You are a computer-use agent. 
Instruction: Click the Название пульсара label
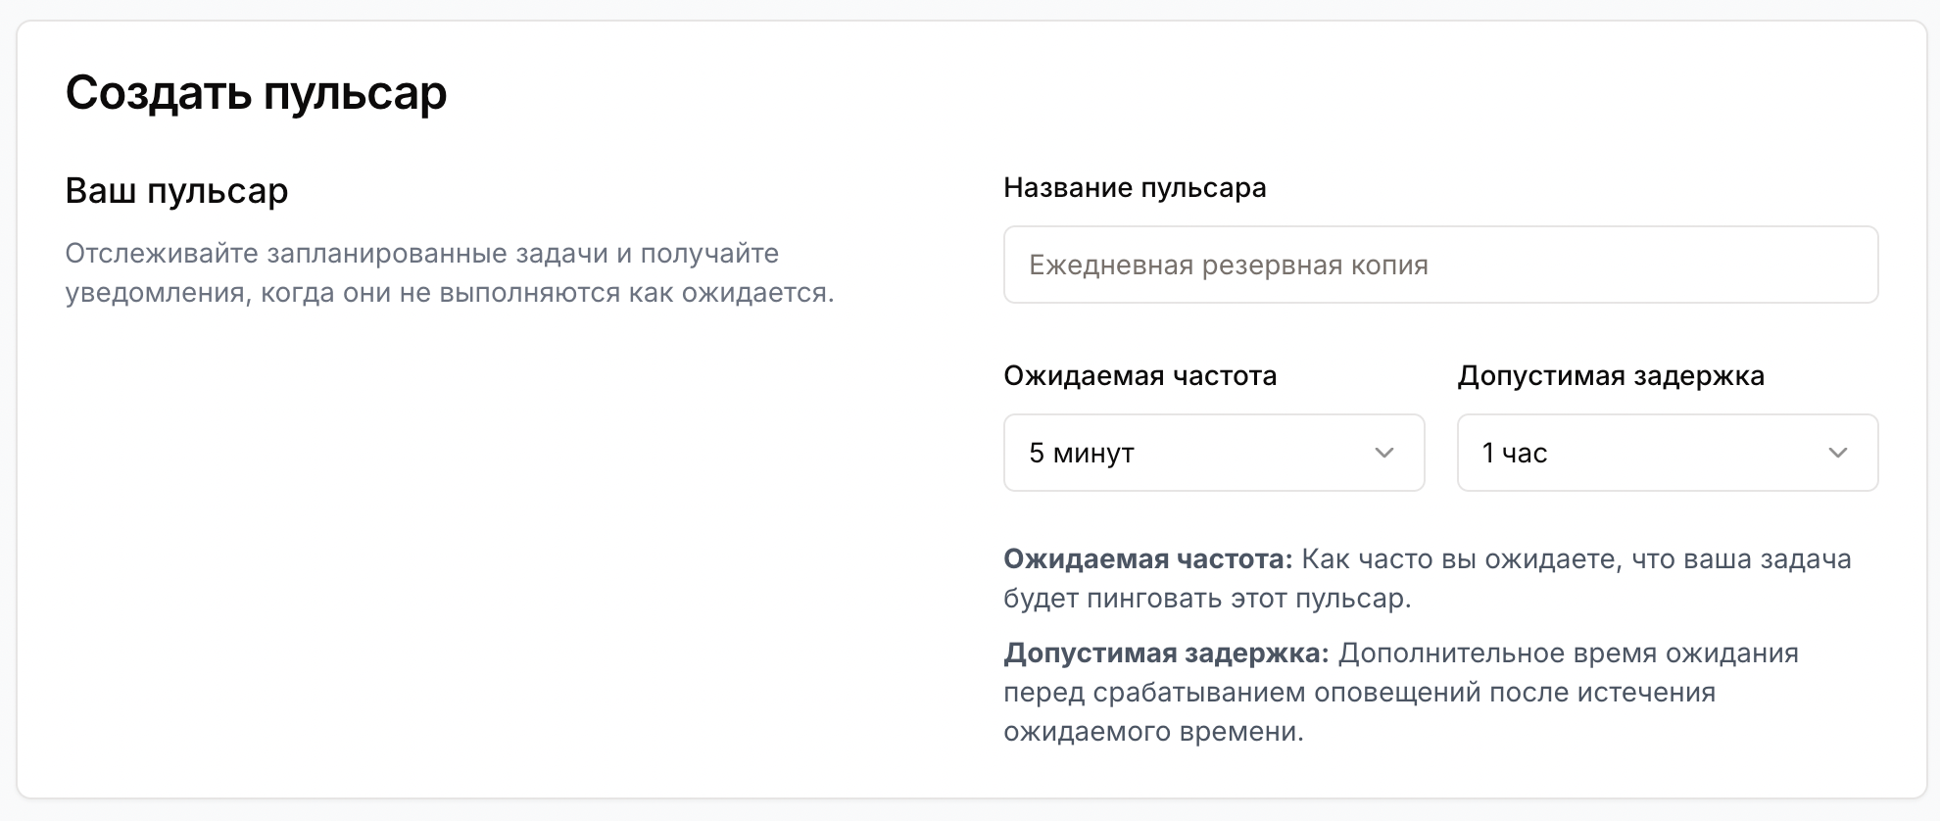click(1134, 187)
